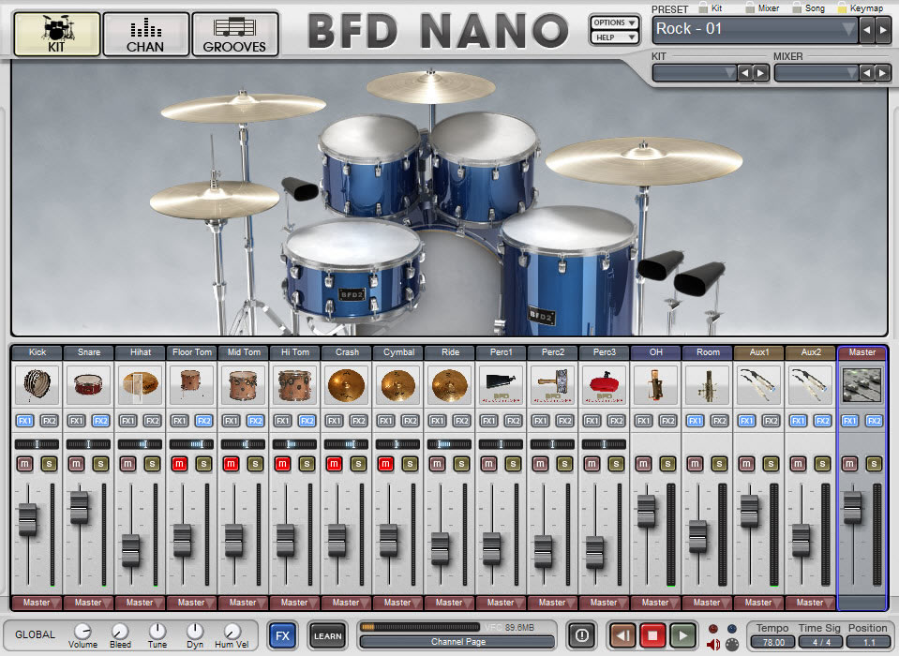
Task: Click the Time Sig value field
Action: click(x=821, y=642)
